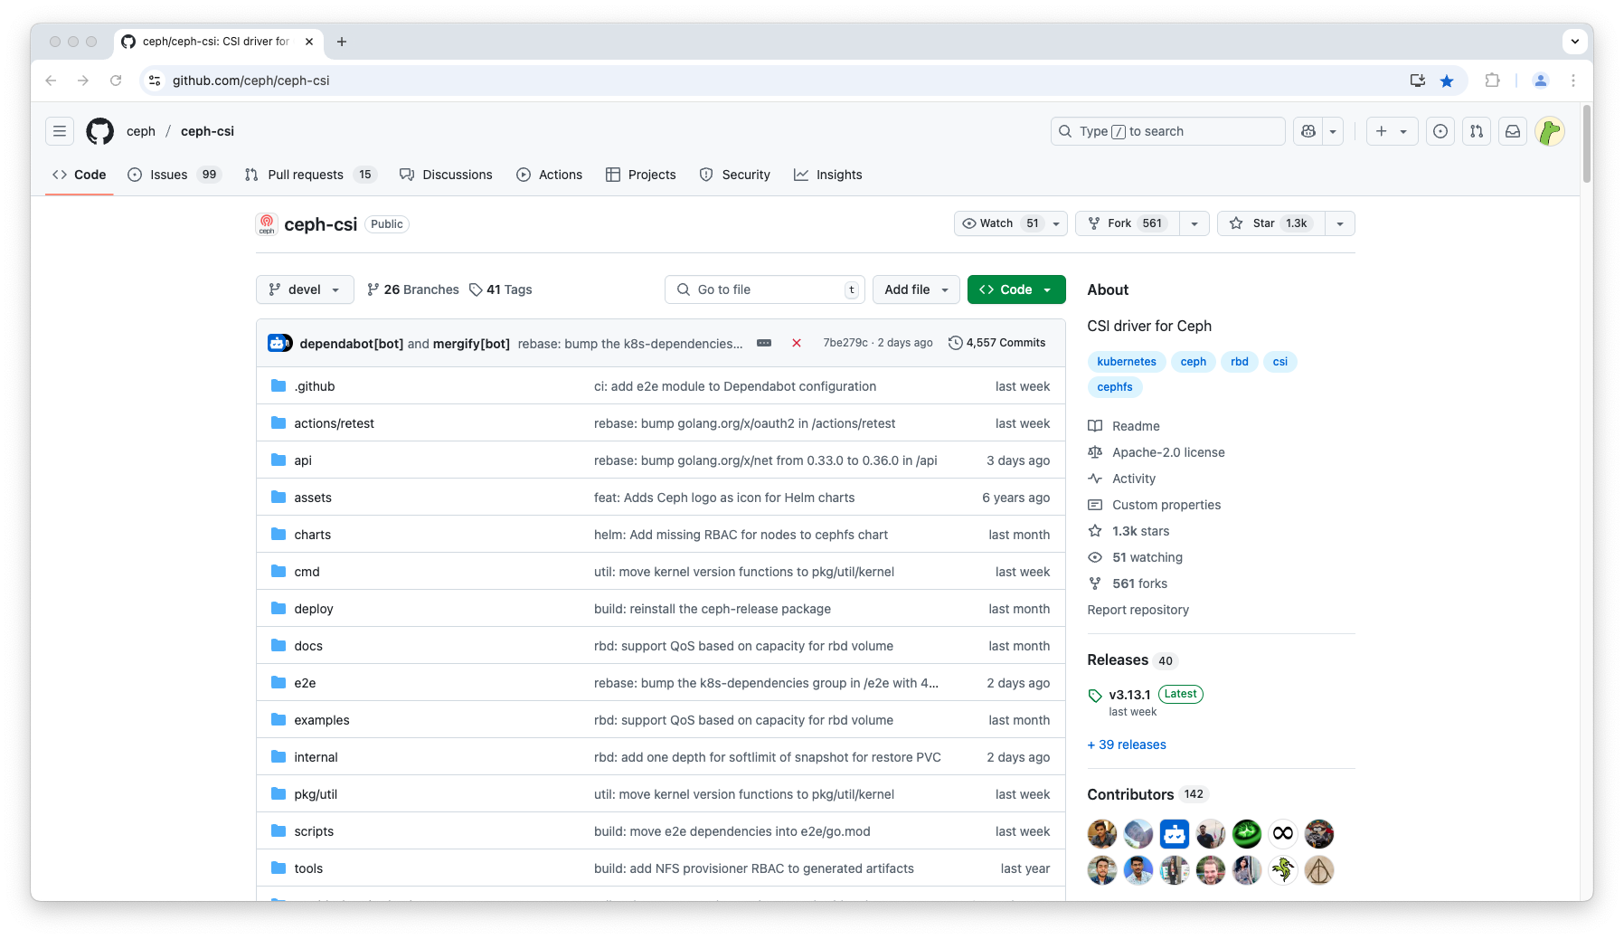Open the Copilot chat icon
This screenshot has height=939, width=1624.
[x=1308, y=131]
